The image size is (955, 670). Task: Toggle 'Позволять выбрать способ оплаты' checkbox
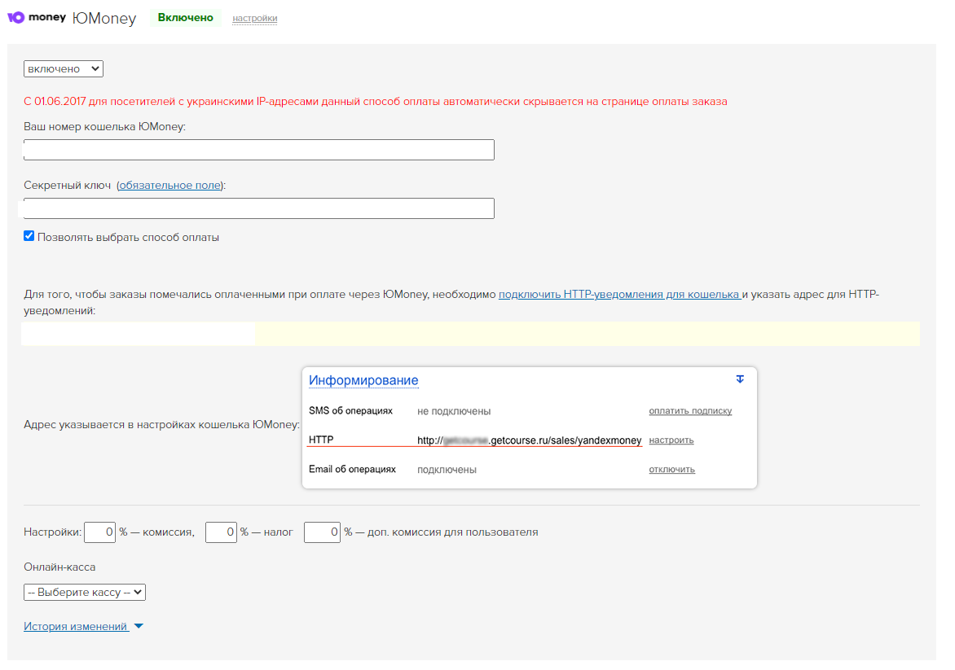pos(29,237)
